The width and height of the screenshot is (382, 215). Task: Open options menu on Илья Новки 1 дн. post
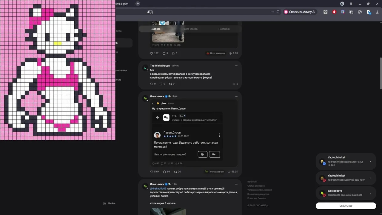click(x=236, y=184)
